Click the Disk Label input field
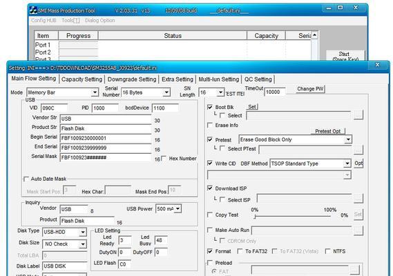 tap(65, 266)
